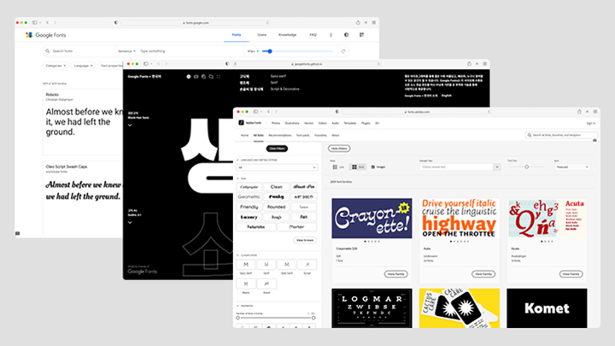Click the View 15 more tags button

[x=305, y=240]
